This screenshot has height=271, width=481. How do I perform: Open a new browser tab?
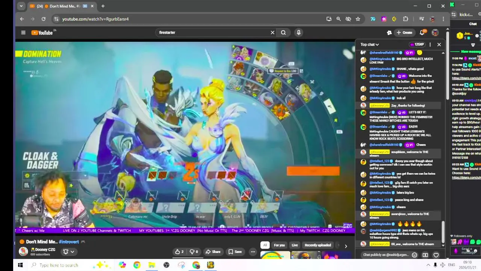pyautogui.click(x=103, y=6)
